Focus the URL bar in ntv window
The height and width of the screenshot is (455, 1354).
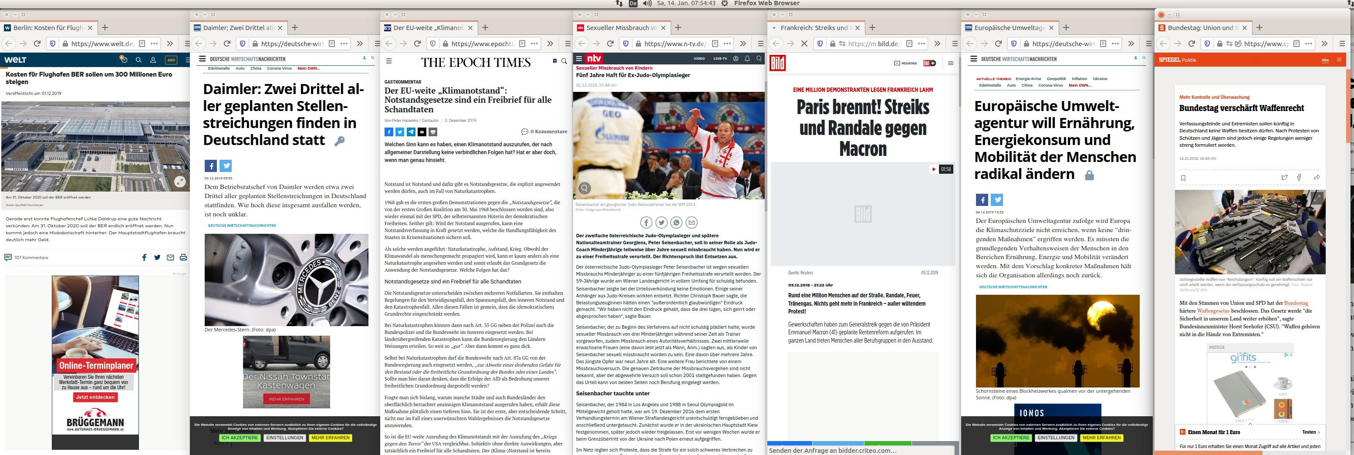pyautogui.click(x=675, y=44)
